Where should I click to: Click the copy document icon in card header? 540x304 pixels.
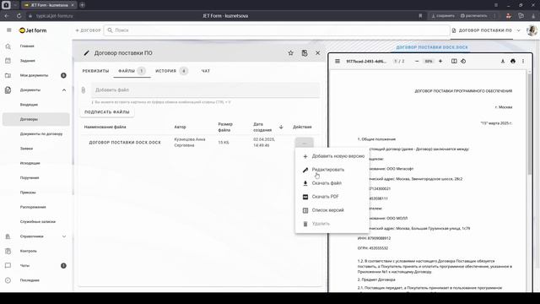[x=305, y=53]
